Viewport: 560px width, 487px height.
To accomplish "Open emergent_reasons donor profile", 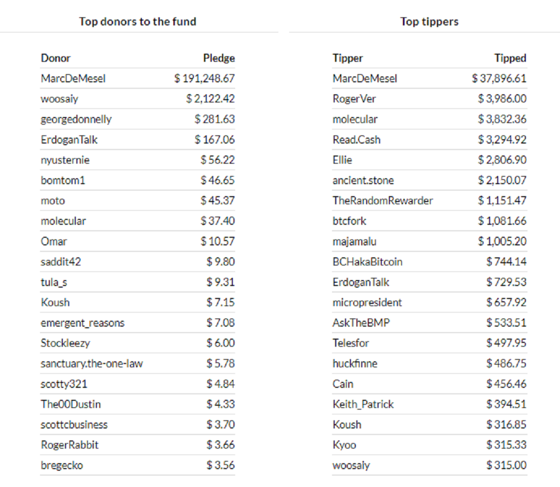I will tap(82, 323).
